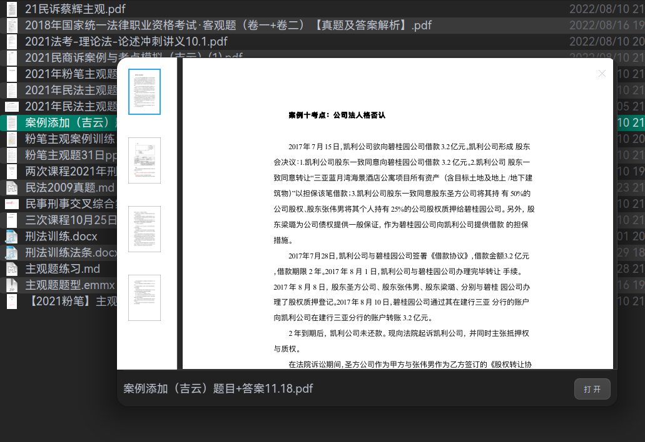The image size is (645, 442).
Task: Click the file icon of 2021法考-理论法-论述冲刺讲义10.1.pdf
Action: (x=12, y=41)
